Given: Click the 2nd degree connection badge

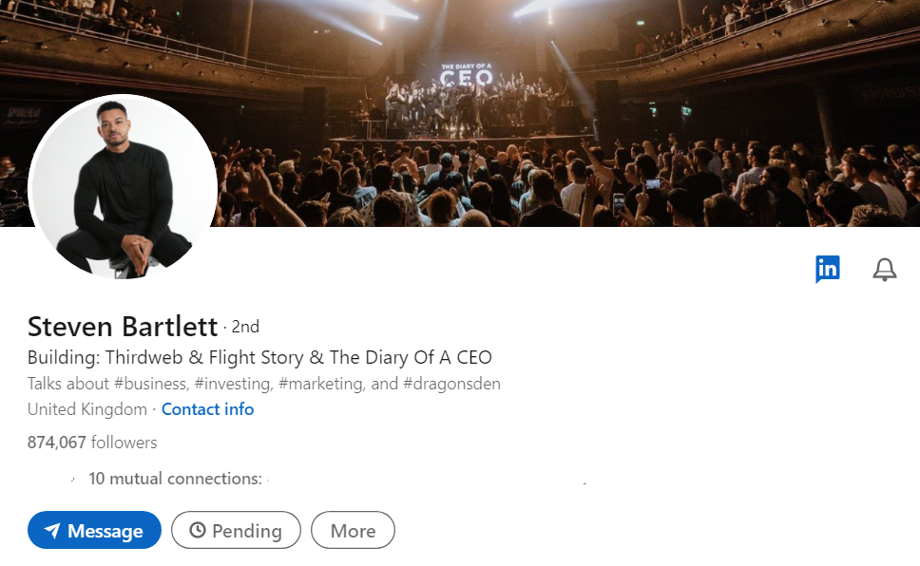Looking at the screenshot, I should click(x=245, y=327).
